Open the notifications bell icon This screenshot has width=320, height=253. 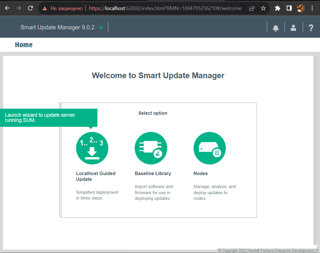click(x=276, y=28)
